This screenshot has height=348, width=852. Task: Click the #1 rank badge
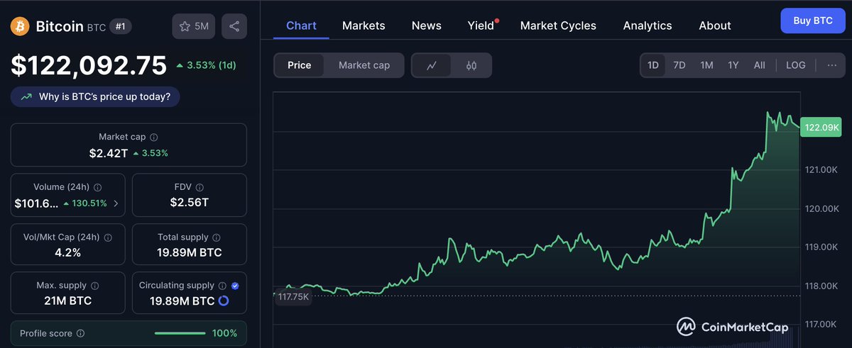point(120,26)
